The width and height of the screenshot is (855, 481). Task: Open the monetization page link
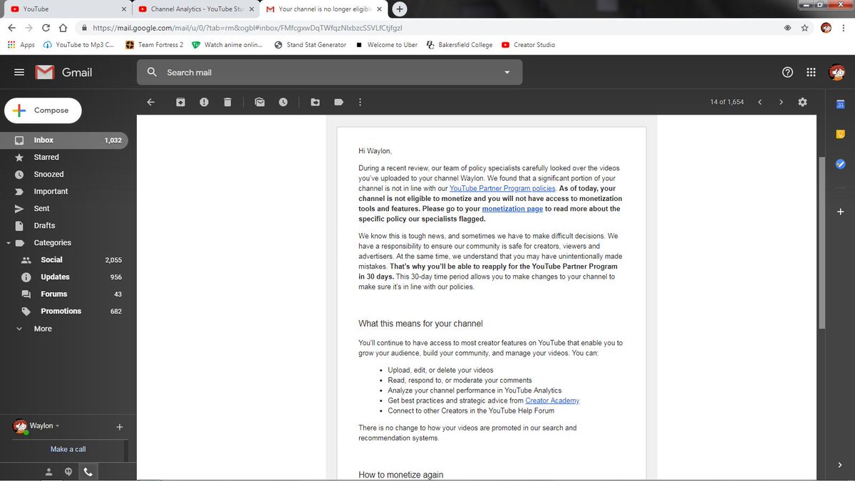[x=512, y=209]
